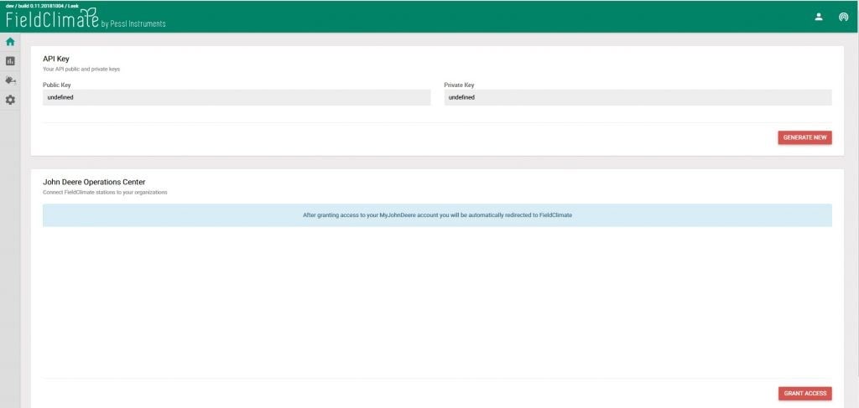Click the John Deere Operations Center heading

point(94,182)
